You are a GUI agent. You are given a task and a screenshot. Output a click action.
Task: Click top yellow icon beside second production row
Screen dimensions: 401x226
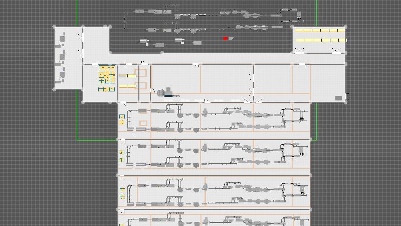pyautogui.click(x=121, y=152)
